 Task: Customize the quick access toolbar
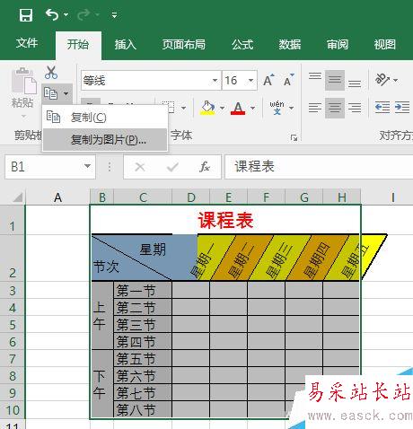click(114, 14)
